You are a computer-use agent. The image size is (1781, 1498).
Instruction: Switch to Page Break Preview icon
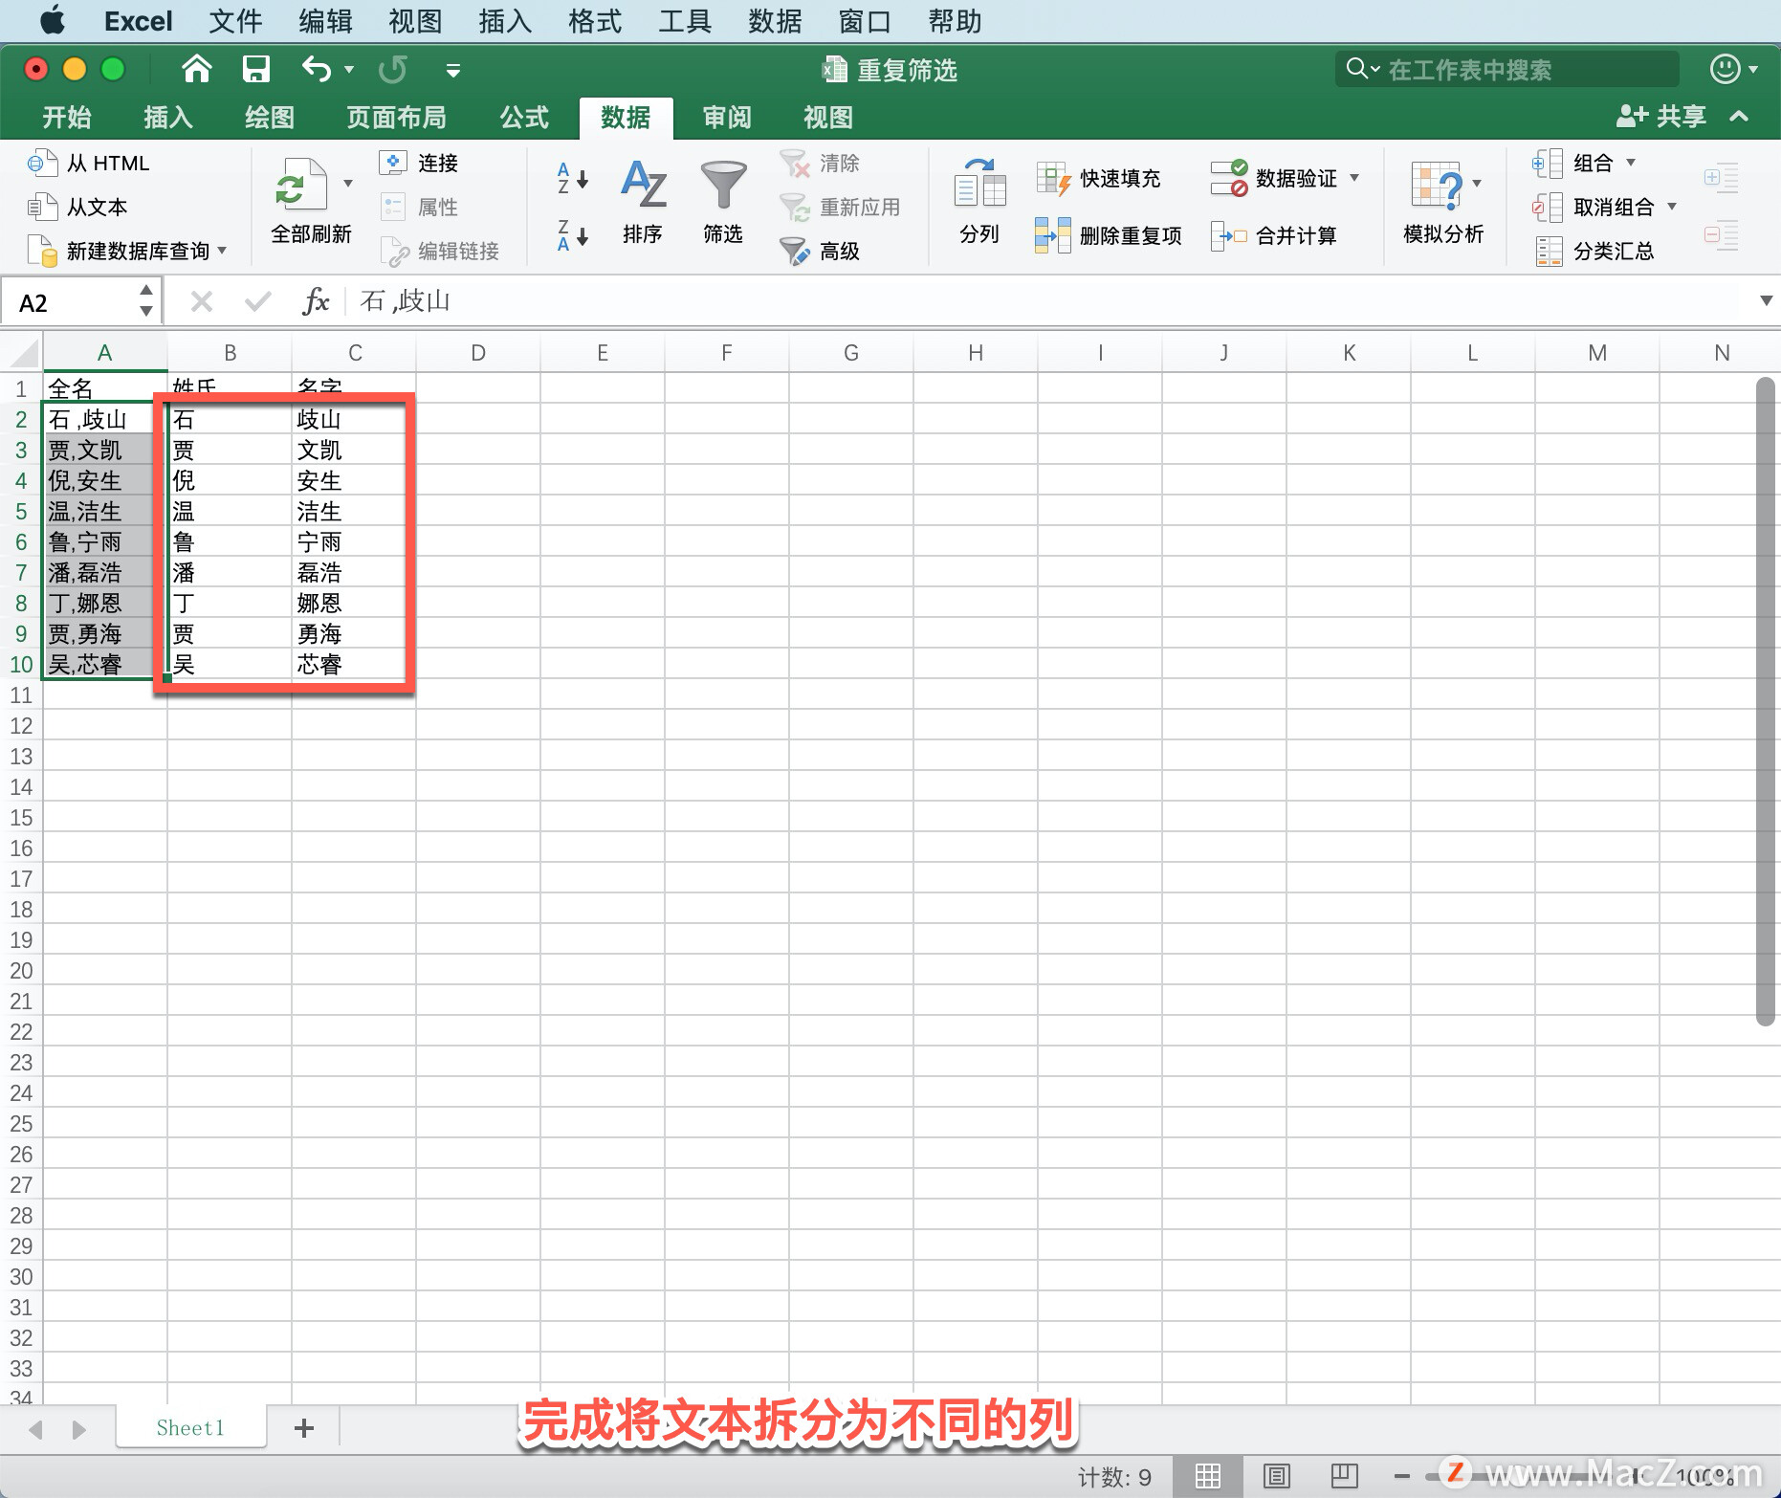click(1345, 1476)
